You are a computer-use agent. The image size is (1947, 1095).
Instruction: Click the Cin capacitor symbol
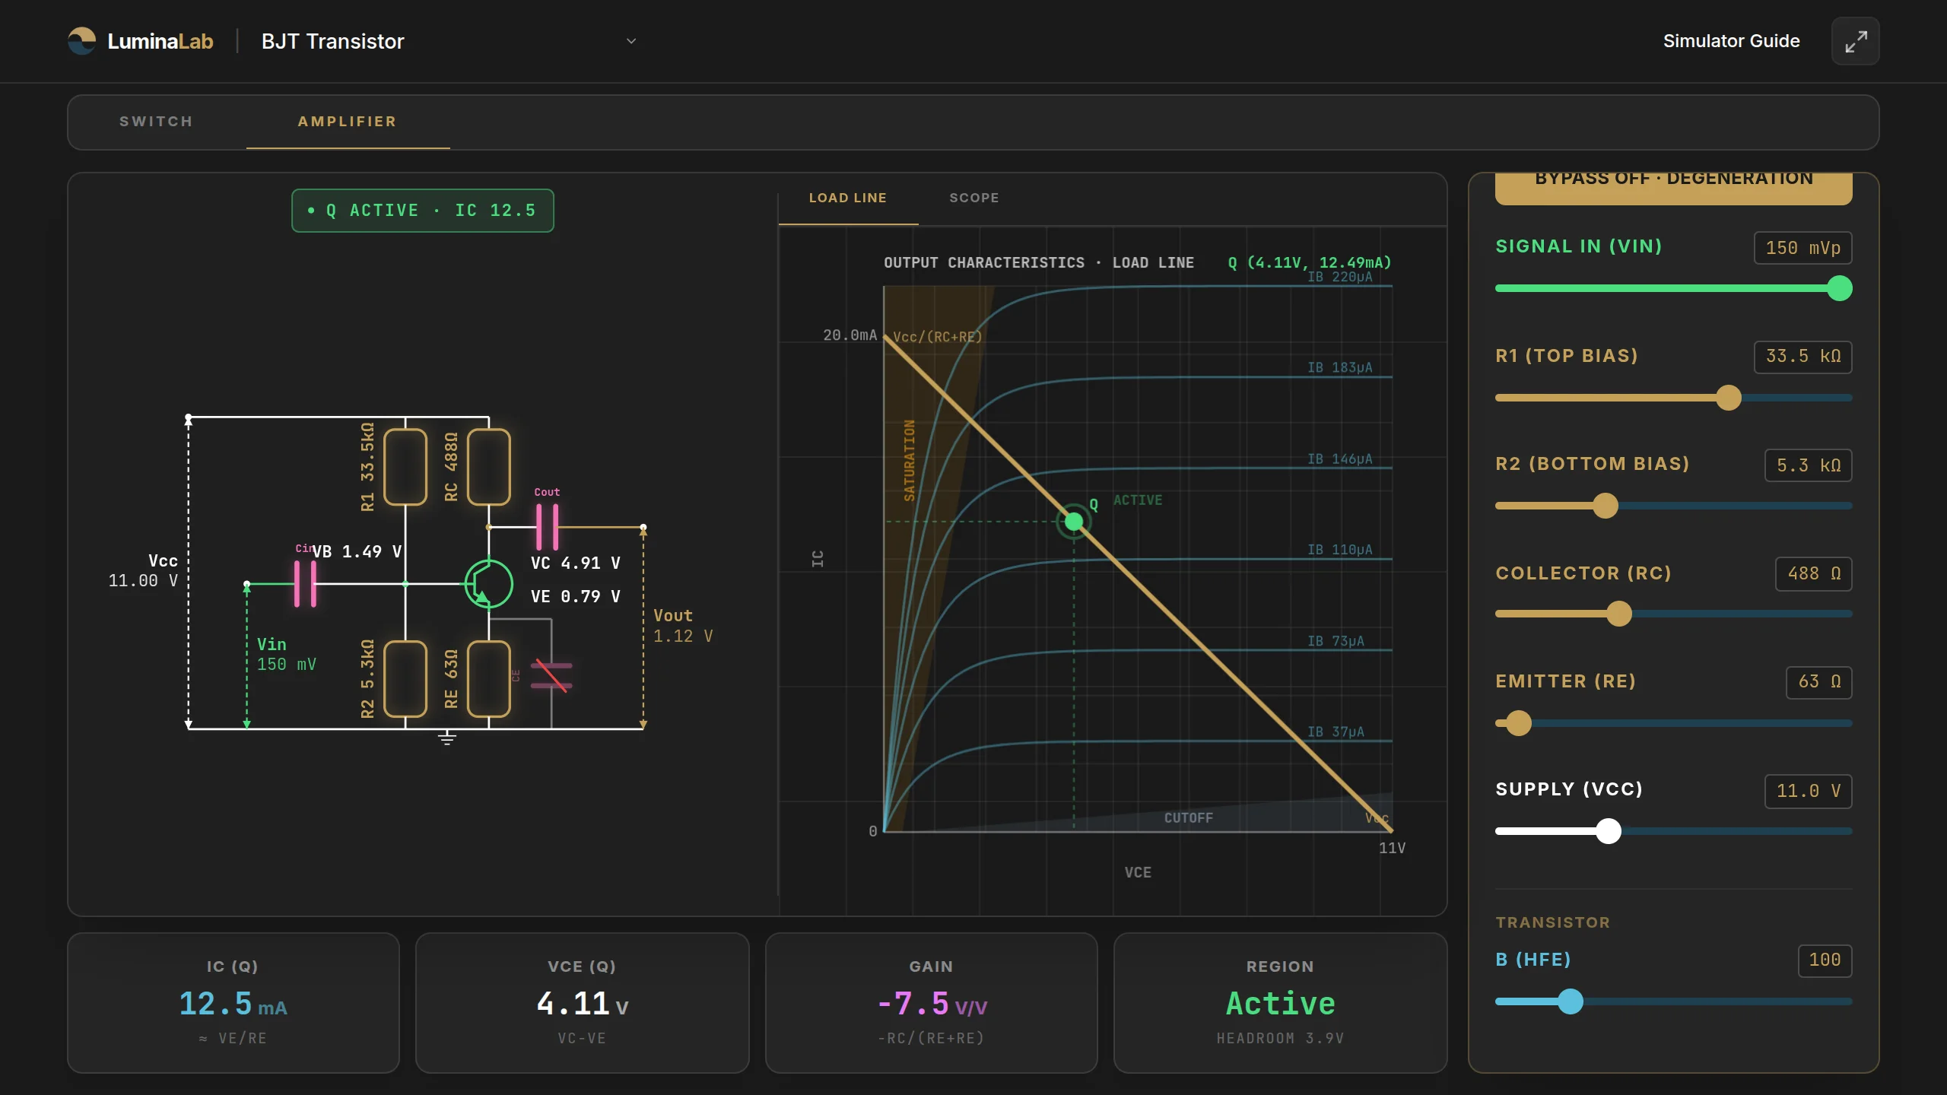pyautogui.click(x=305, y=584)
